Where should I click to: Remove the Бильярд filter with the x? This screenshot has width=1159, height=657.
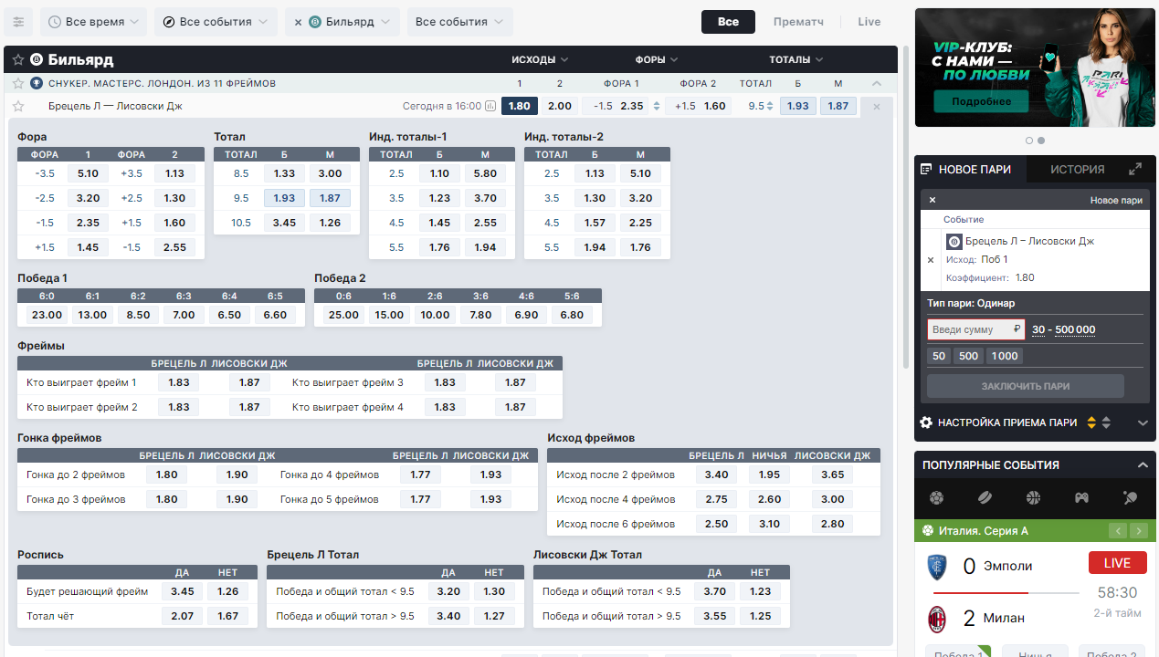click(298, 22)
